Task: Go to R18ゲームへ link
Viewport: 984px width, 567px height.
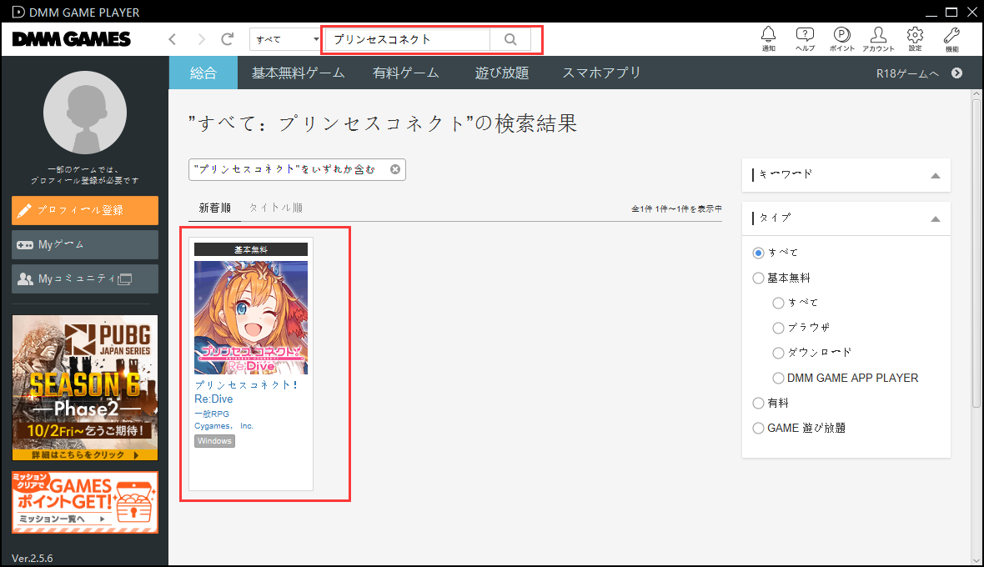Action: (x=907, y=73)
